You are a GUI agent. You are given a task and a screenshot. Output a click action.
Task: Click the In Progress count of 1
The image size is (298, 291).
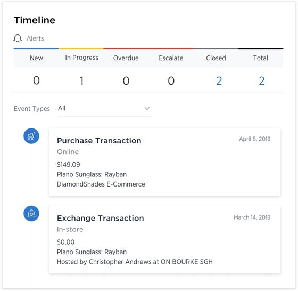[82, 81]
